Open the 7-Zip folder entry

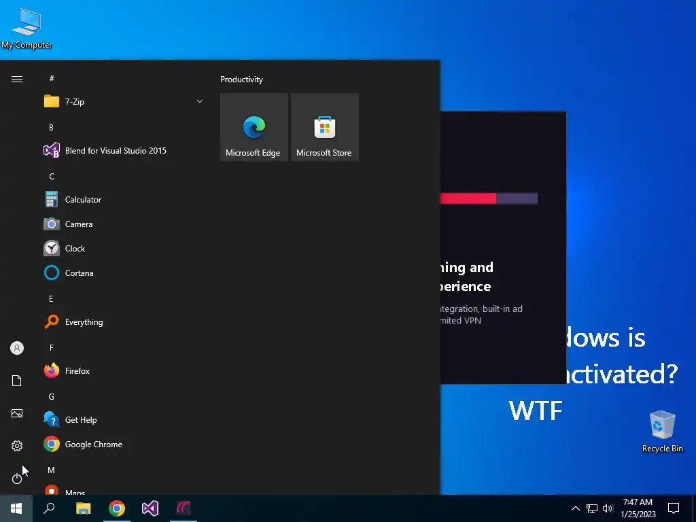[x=124, y=102]
